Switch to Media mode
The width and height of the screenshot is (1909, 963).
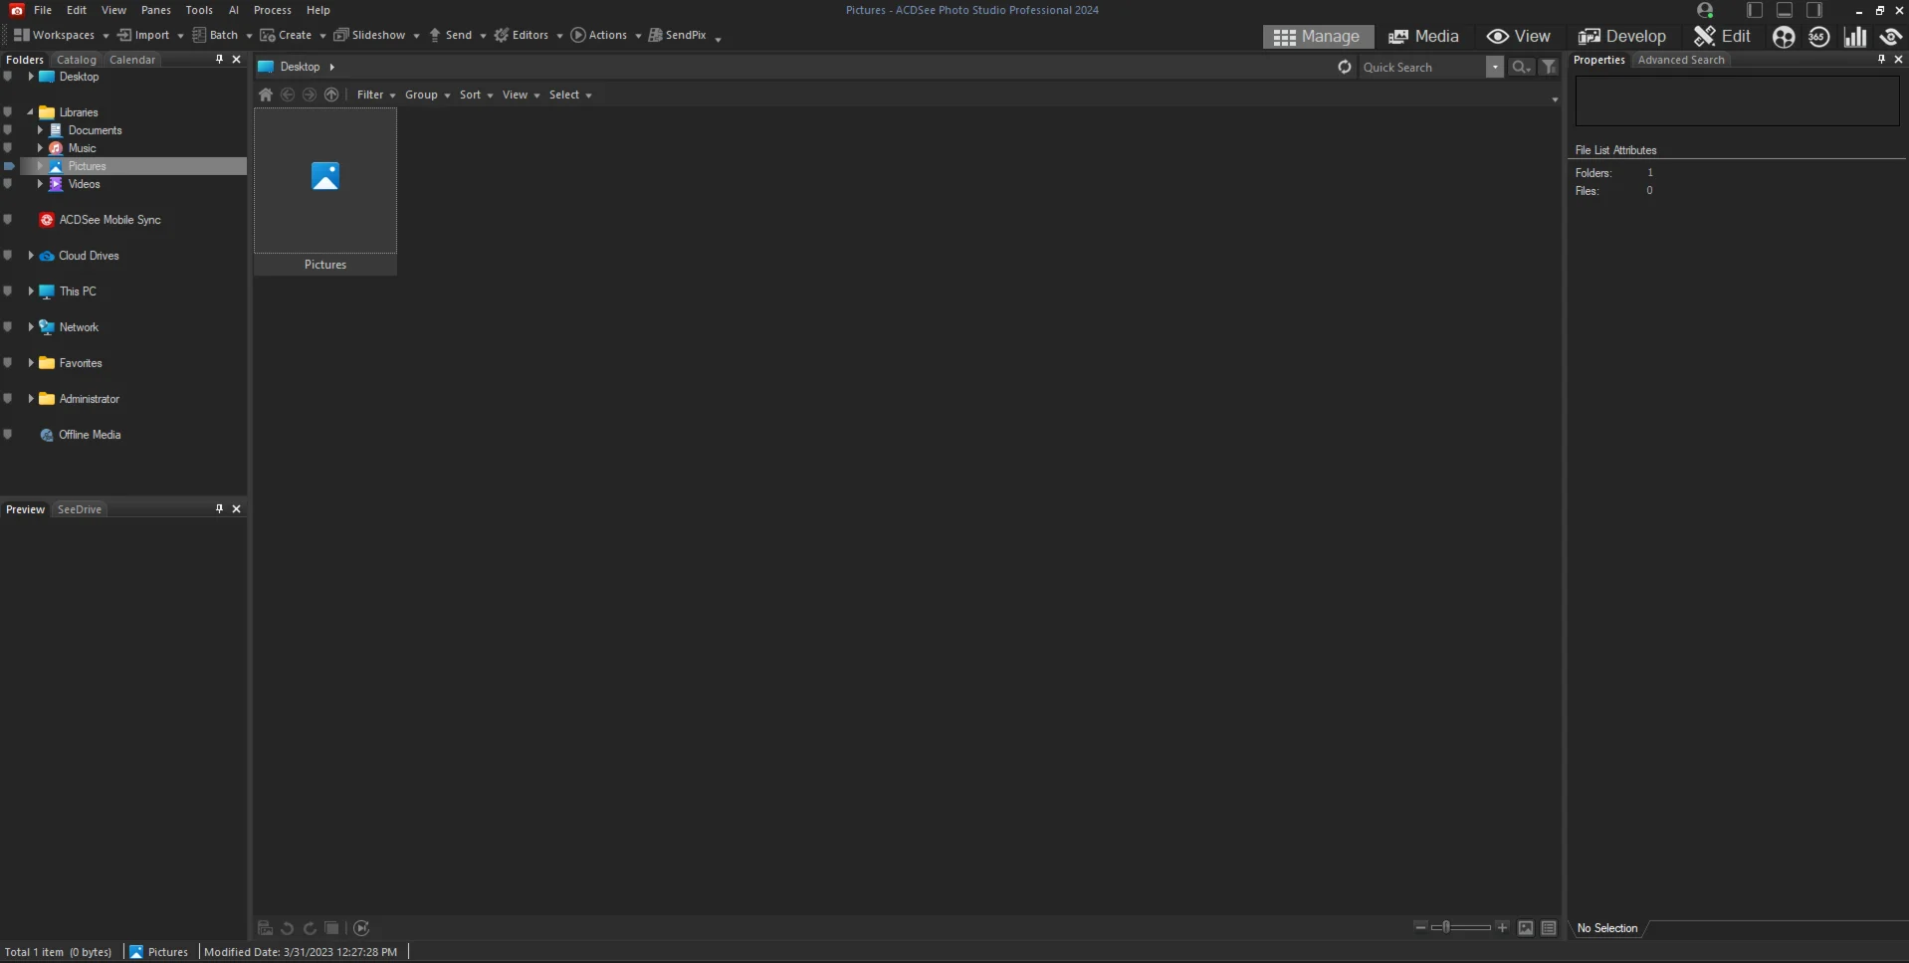(x=1423, y=37)
